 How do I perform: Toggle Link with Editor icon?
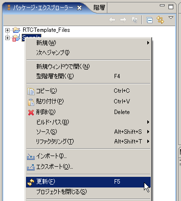click(160, 20)
